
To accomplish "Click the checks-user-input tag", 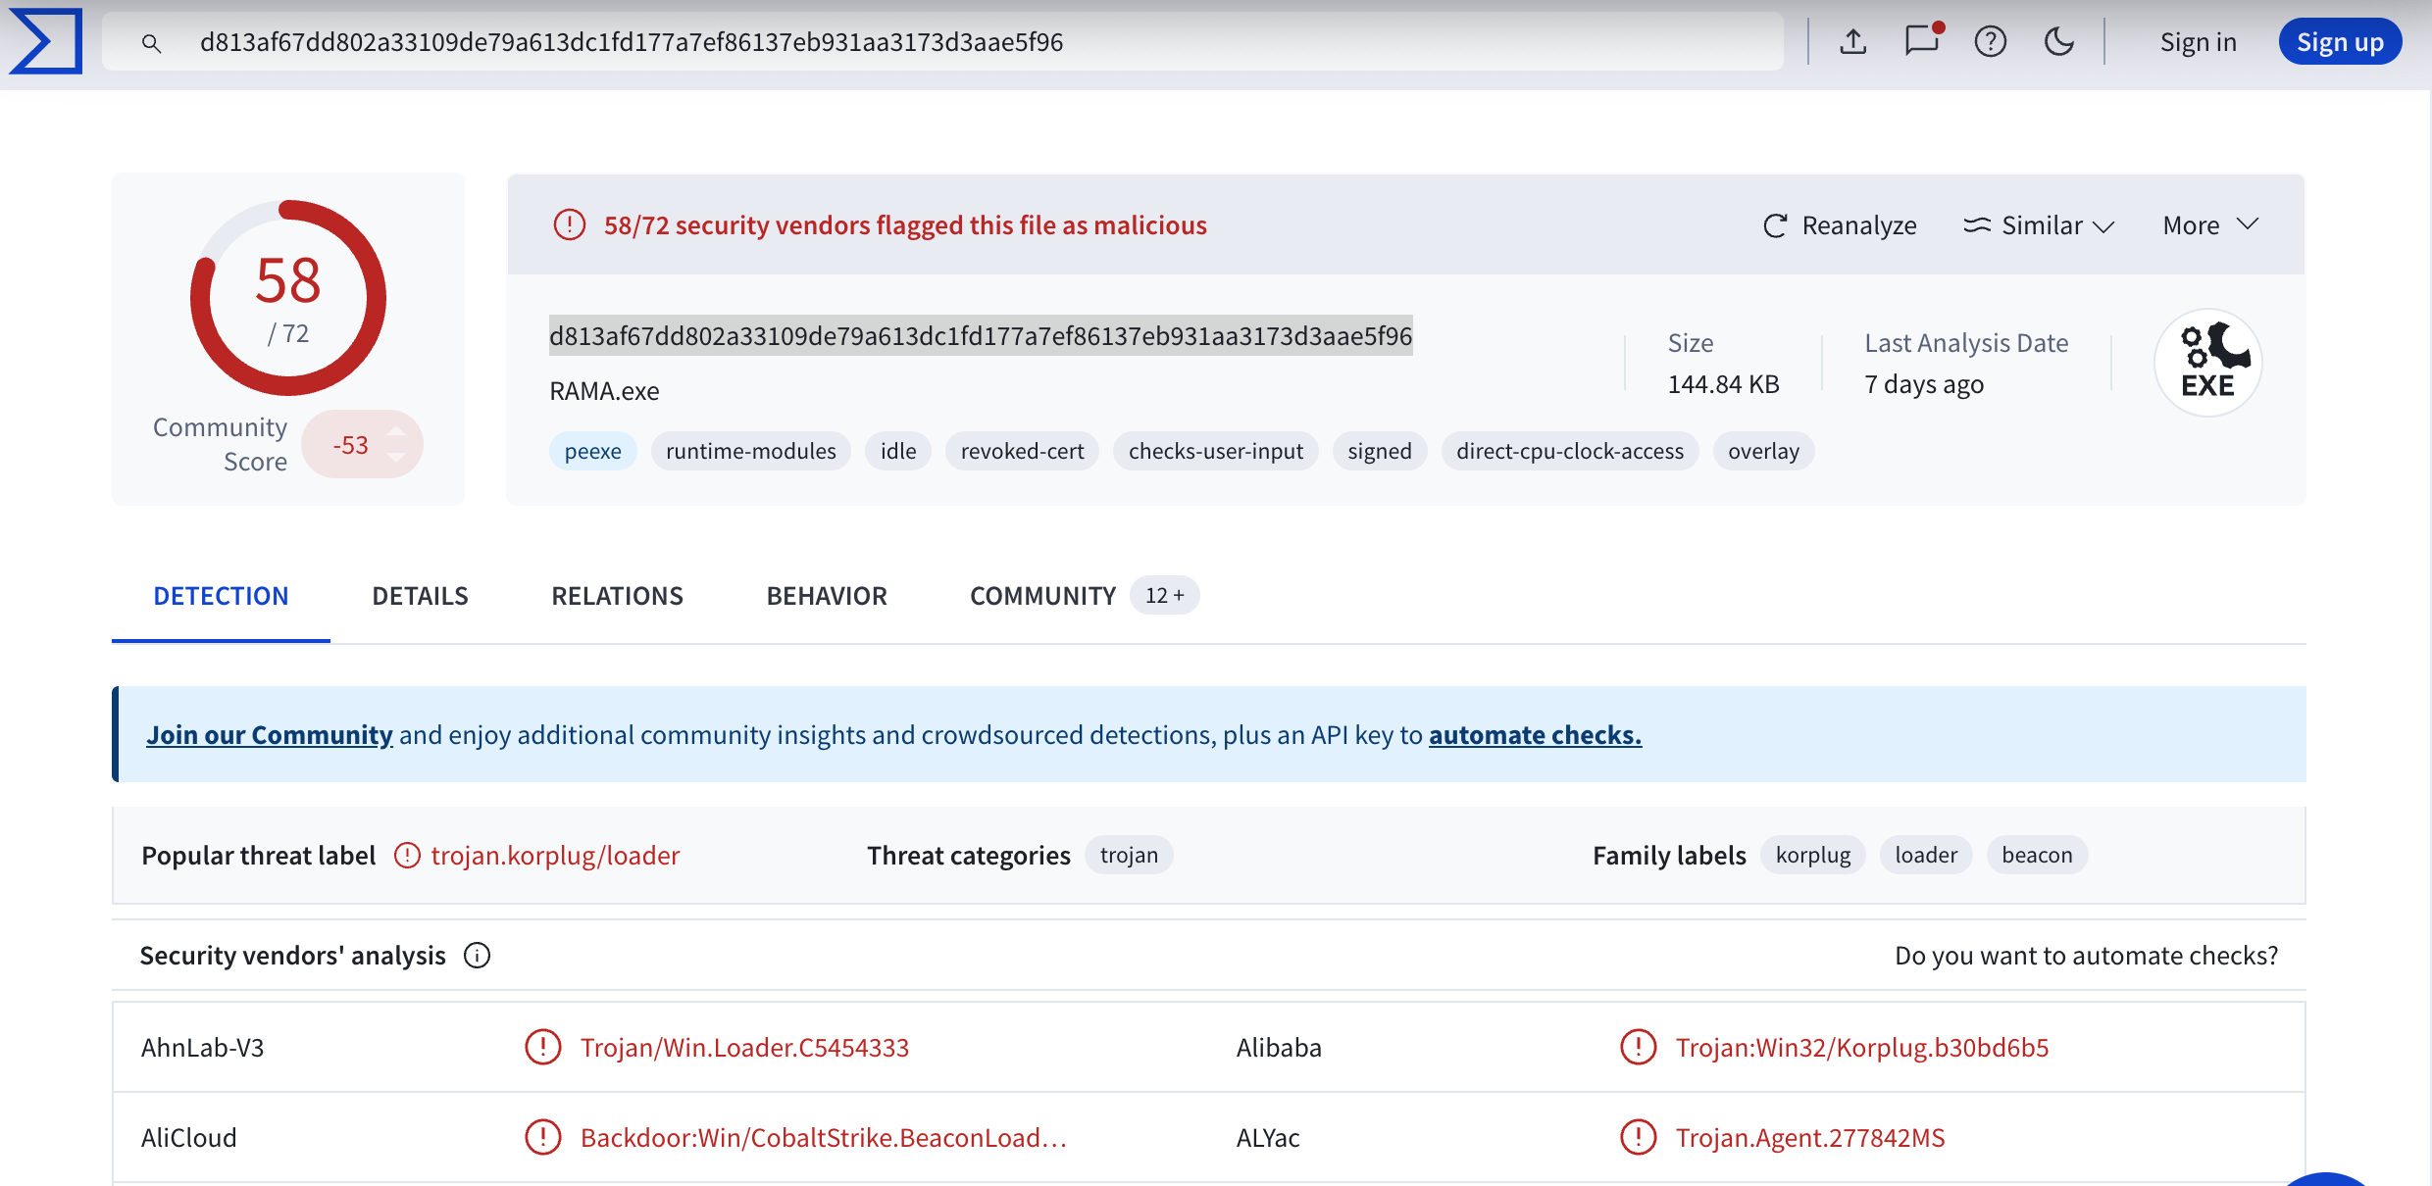I will click(1216, 451).
